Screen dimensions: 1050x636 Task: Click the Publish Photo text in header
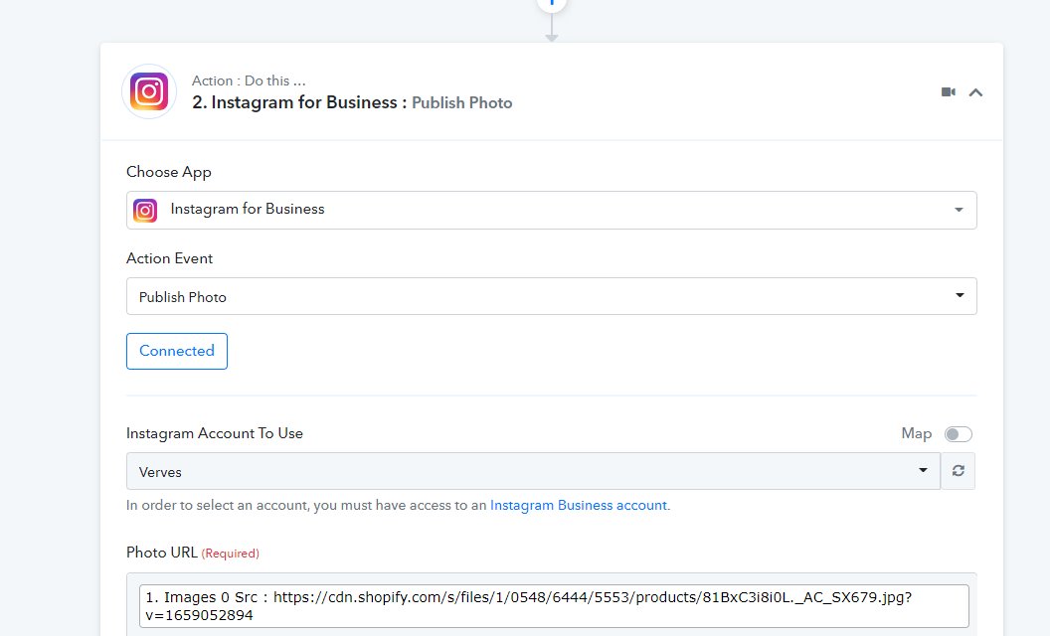coord(462,102)
